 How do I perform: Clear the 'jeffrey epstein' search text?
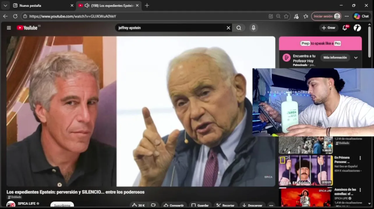[x=228, y=28]
